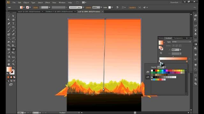Show Swatches view in color popup
This screenshot has width=204, height=114.
pos(148,77)
